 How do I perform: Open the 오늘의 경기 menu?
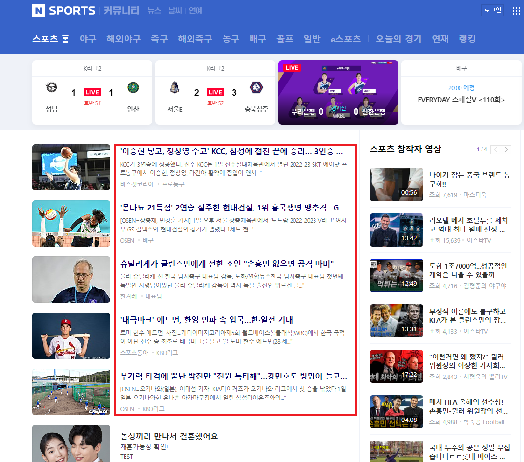(x=398, y=39)
